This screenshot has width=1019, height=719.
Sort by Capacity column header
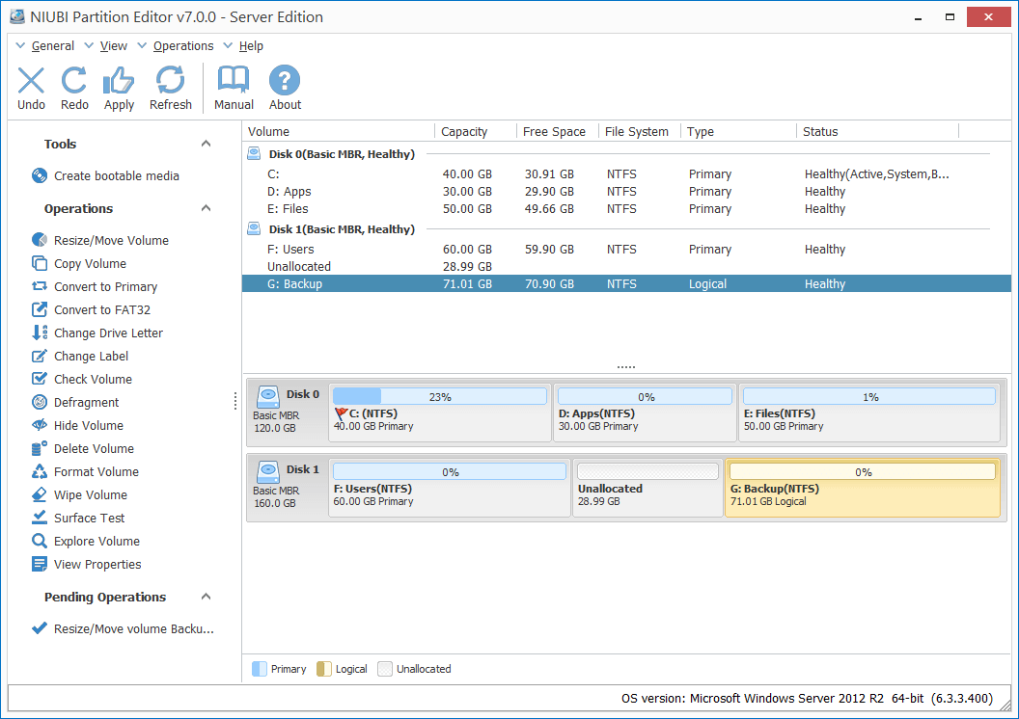pyautogui.click(x=476, y=132)
